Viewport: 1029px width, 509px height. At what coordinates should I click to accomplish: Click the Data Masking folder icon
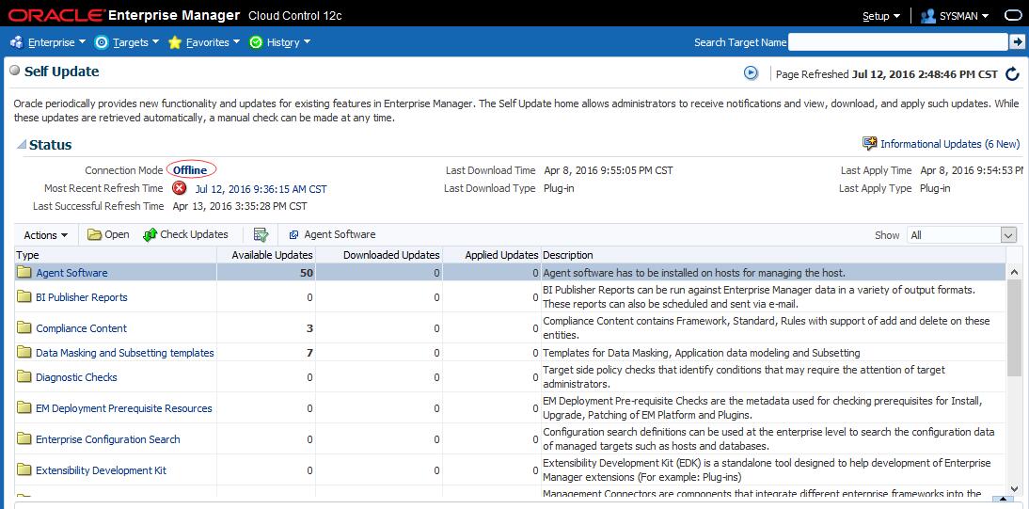click(24, 352)
